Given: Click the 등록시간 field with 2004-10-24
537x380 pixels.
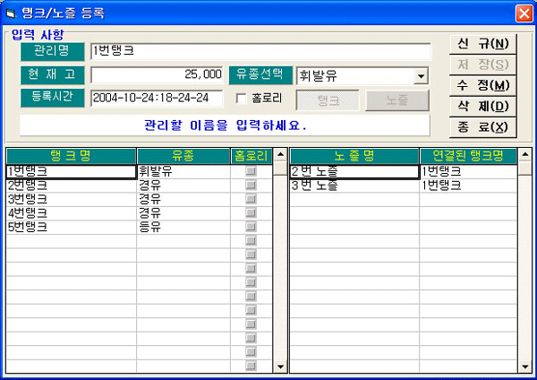Looking at the screenshot, I should click(x=157, y=99).
